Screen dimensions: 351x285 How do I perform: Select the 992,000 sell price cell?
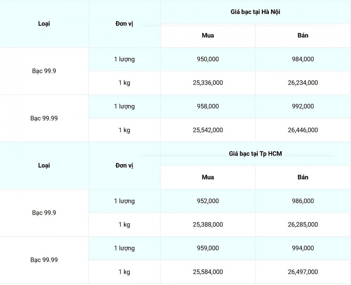click(x=303, y=106)
